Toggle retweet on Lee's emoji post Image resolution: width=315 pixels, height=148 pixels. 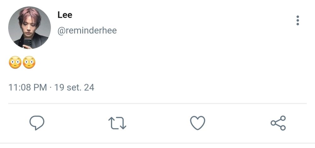(117, 123)
